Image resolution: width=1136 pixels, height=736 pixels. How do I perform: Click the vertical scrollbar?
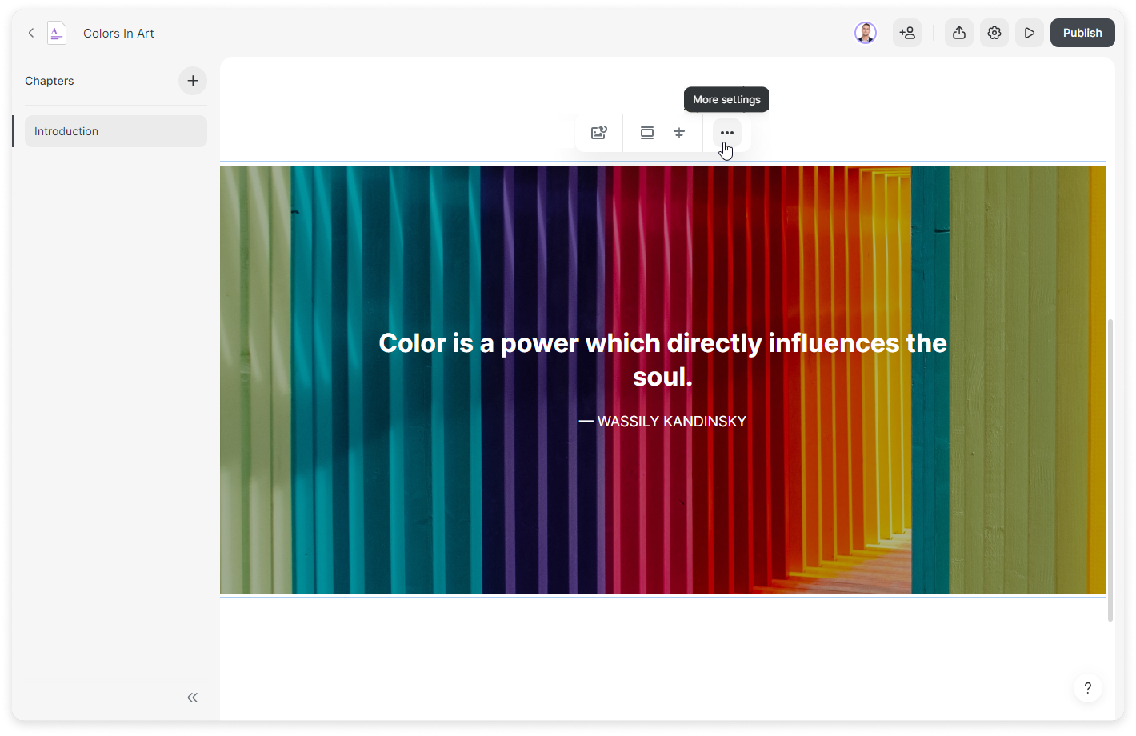coord(1110,470)
